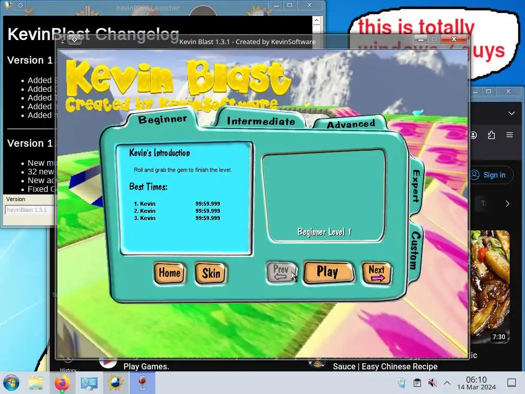Screen dimensions: 525x394
Task: Open Firefox hamburger application menu
Action: pos(510,135)
